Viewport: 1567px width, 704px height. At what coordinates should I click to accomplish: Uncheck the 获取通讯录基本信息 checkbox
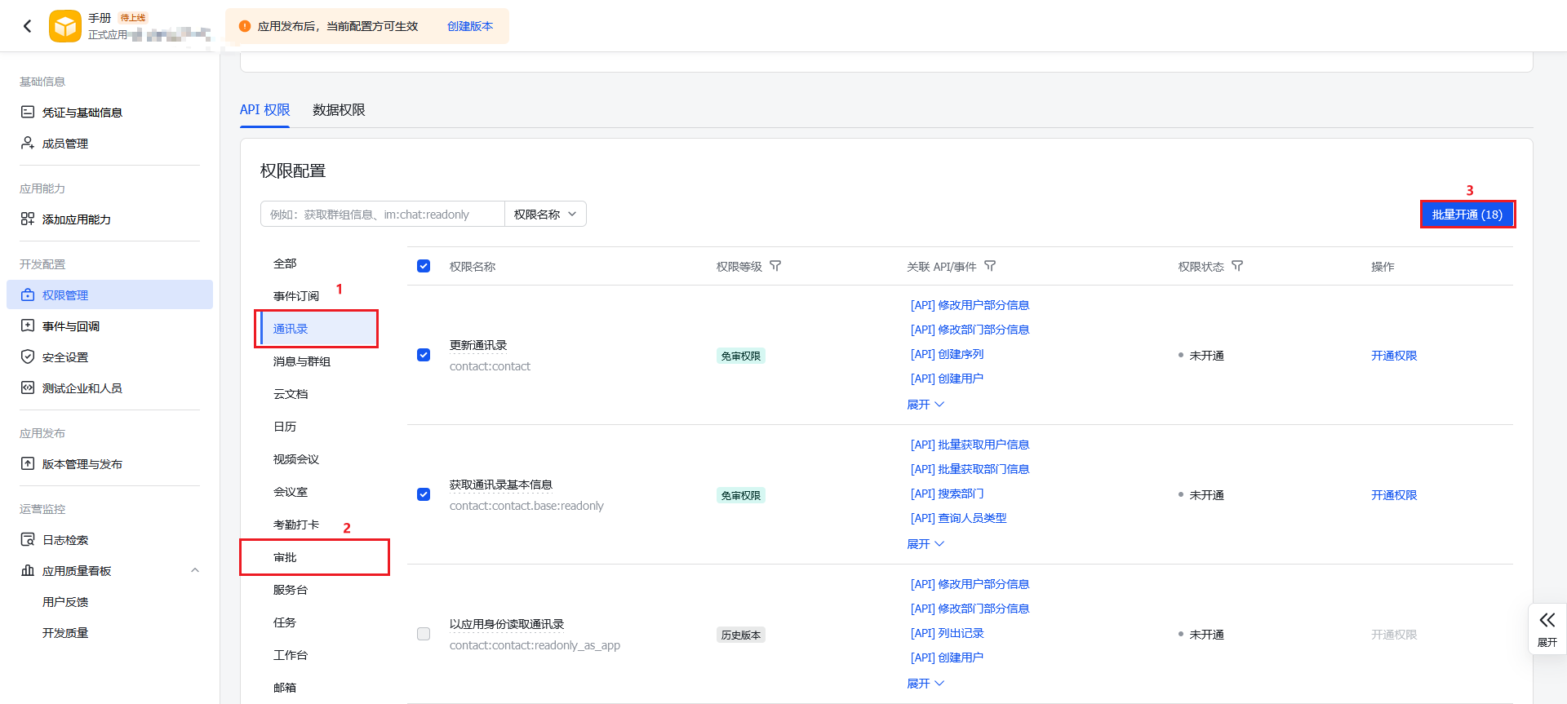click(424, 494)
